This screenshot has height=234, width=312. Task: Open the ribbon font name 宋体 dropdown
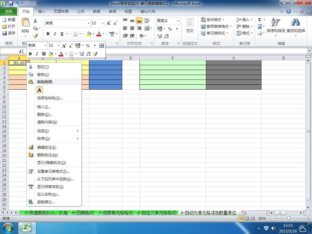[x=88, y=23]
